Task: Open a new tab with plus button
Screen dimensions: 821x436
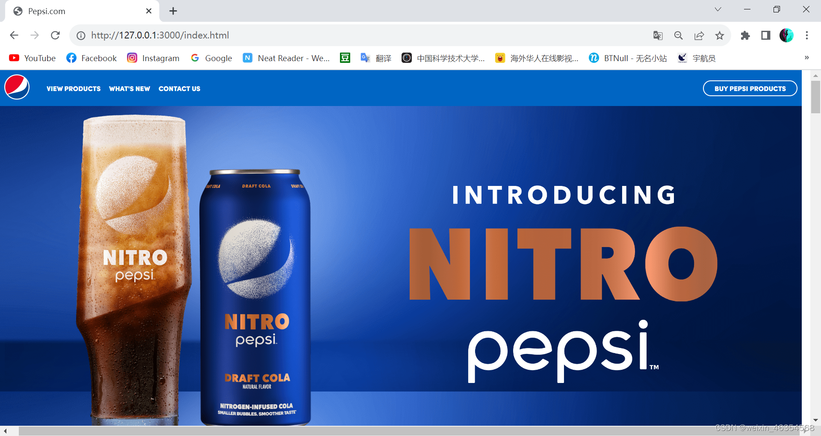Action: (x=173, y=11)
